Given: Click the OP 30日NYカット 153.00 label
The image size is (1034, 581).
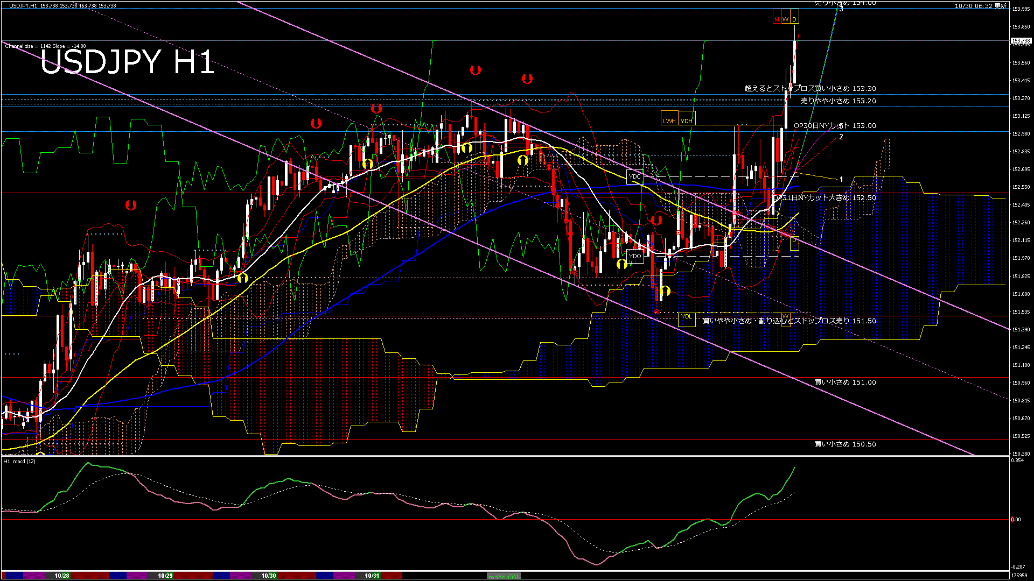Looking at the screenshot, I should tap(835, 126).
